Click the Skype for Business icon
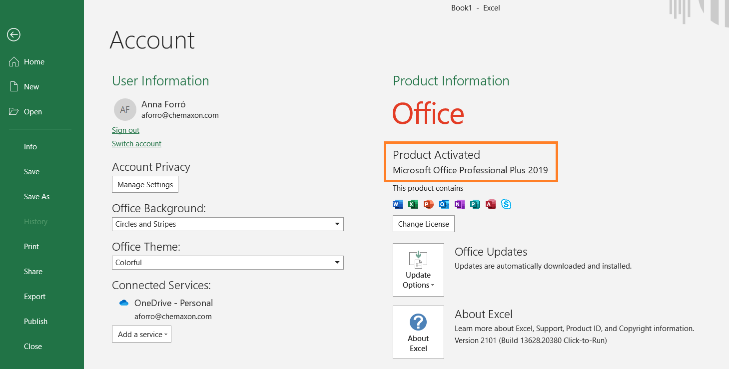The image size is (729, 369). [506, 204]
